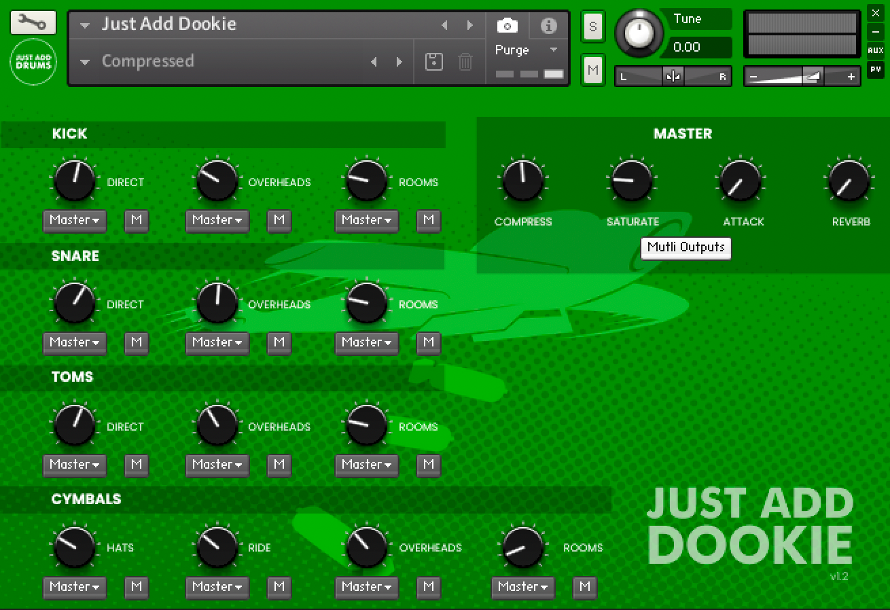Image resolution: width=890 pixels, height=610 pixels.
Task: Click the Toms Rooms level knob
Action: (x=367, y=425)
